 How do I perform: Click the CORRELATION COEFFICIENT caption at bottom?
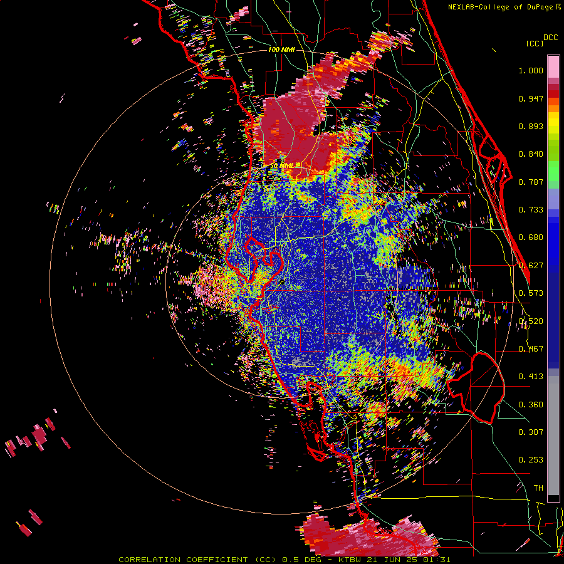pyautogui.click(x=285, y=560)
